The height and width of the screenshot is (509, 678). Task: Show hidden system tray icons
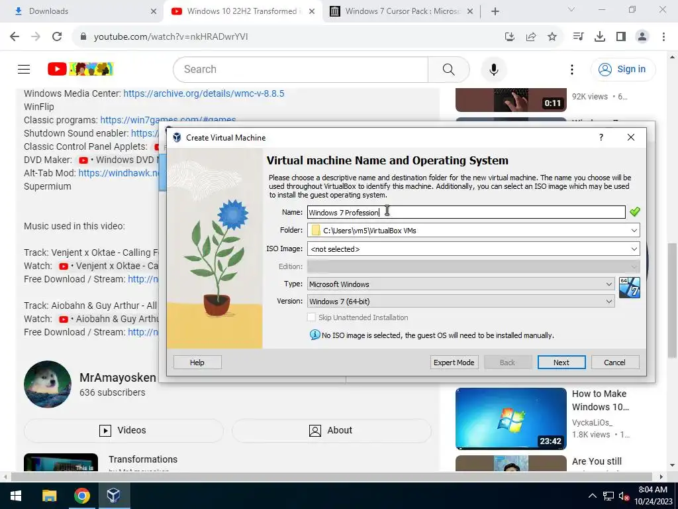pyautogui.click(x=593, y=496)
